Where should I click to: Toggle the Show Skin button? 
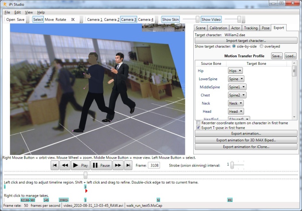tap(171, 20)
